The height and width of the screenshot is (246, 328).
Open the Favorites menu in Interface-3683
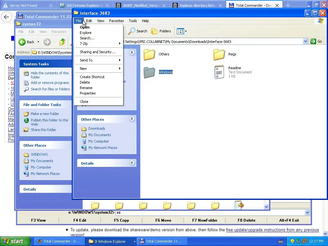(117, 21)
